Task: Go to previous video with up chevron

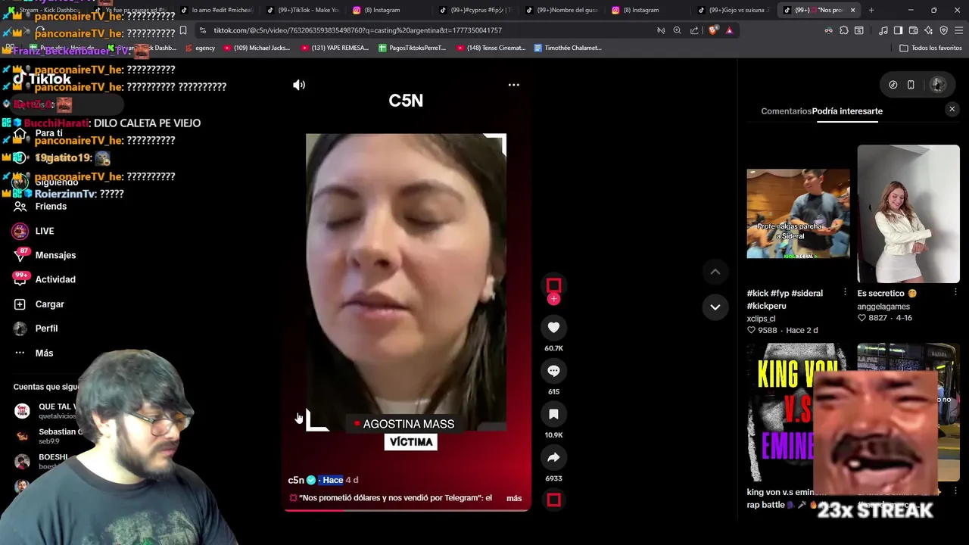Action: coord(715,272)
